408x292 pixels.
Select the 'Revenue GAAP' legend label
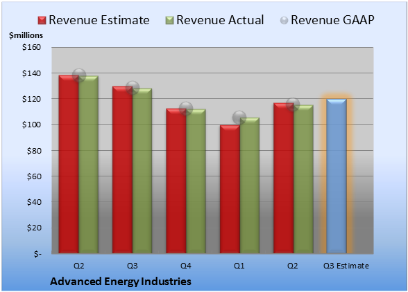click(332, 20)
